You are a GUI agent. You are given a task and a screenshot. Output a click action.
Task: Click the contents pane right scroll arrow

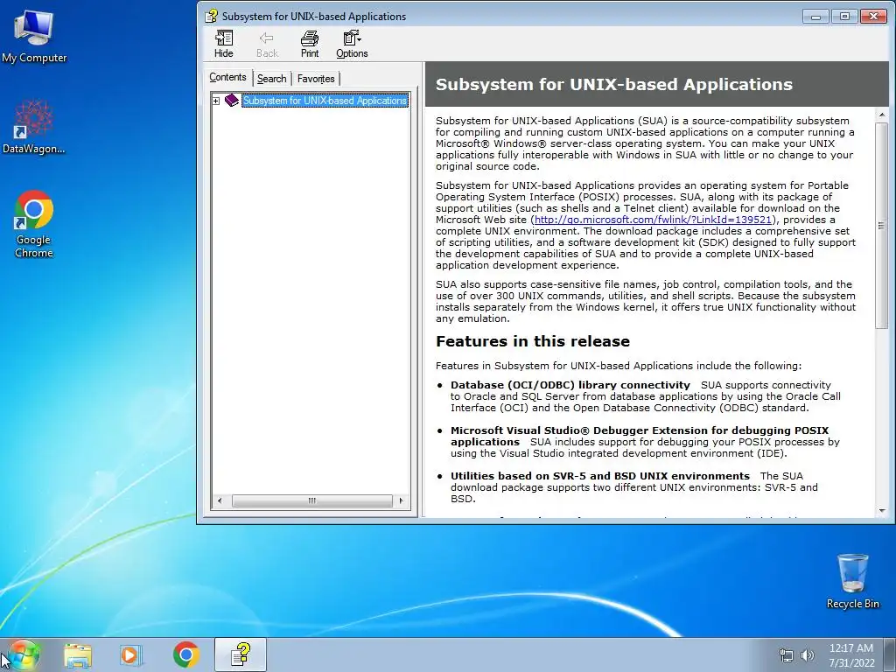pyautogui.click(x=401, y=501)
